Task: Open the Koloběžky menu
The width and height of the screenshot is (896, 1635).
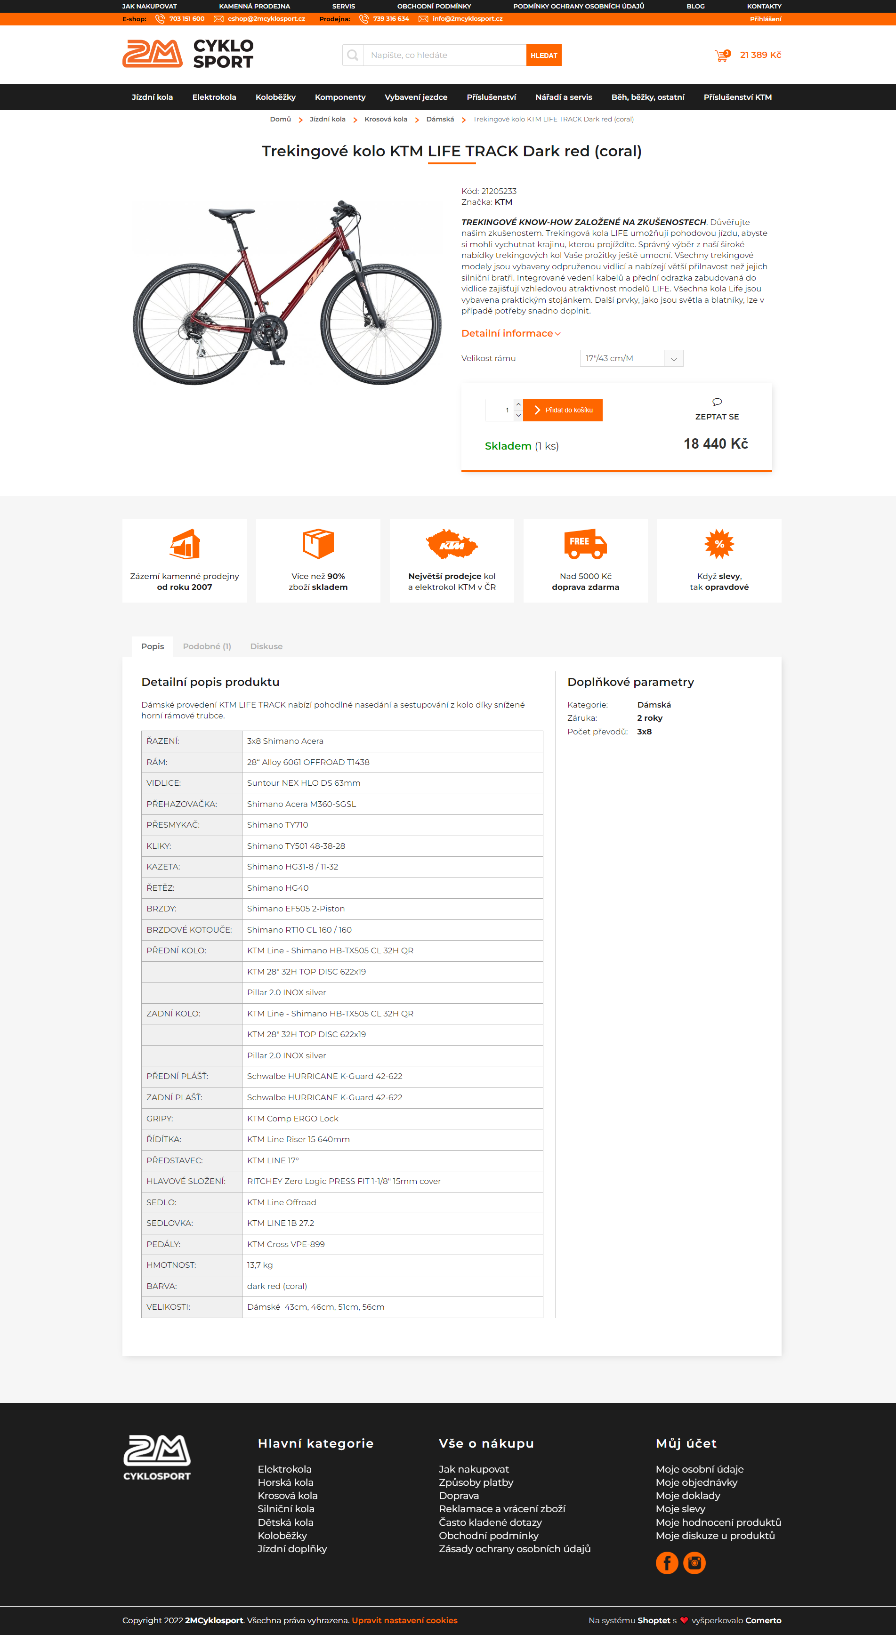Action: (x=275, y=97)
